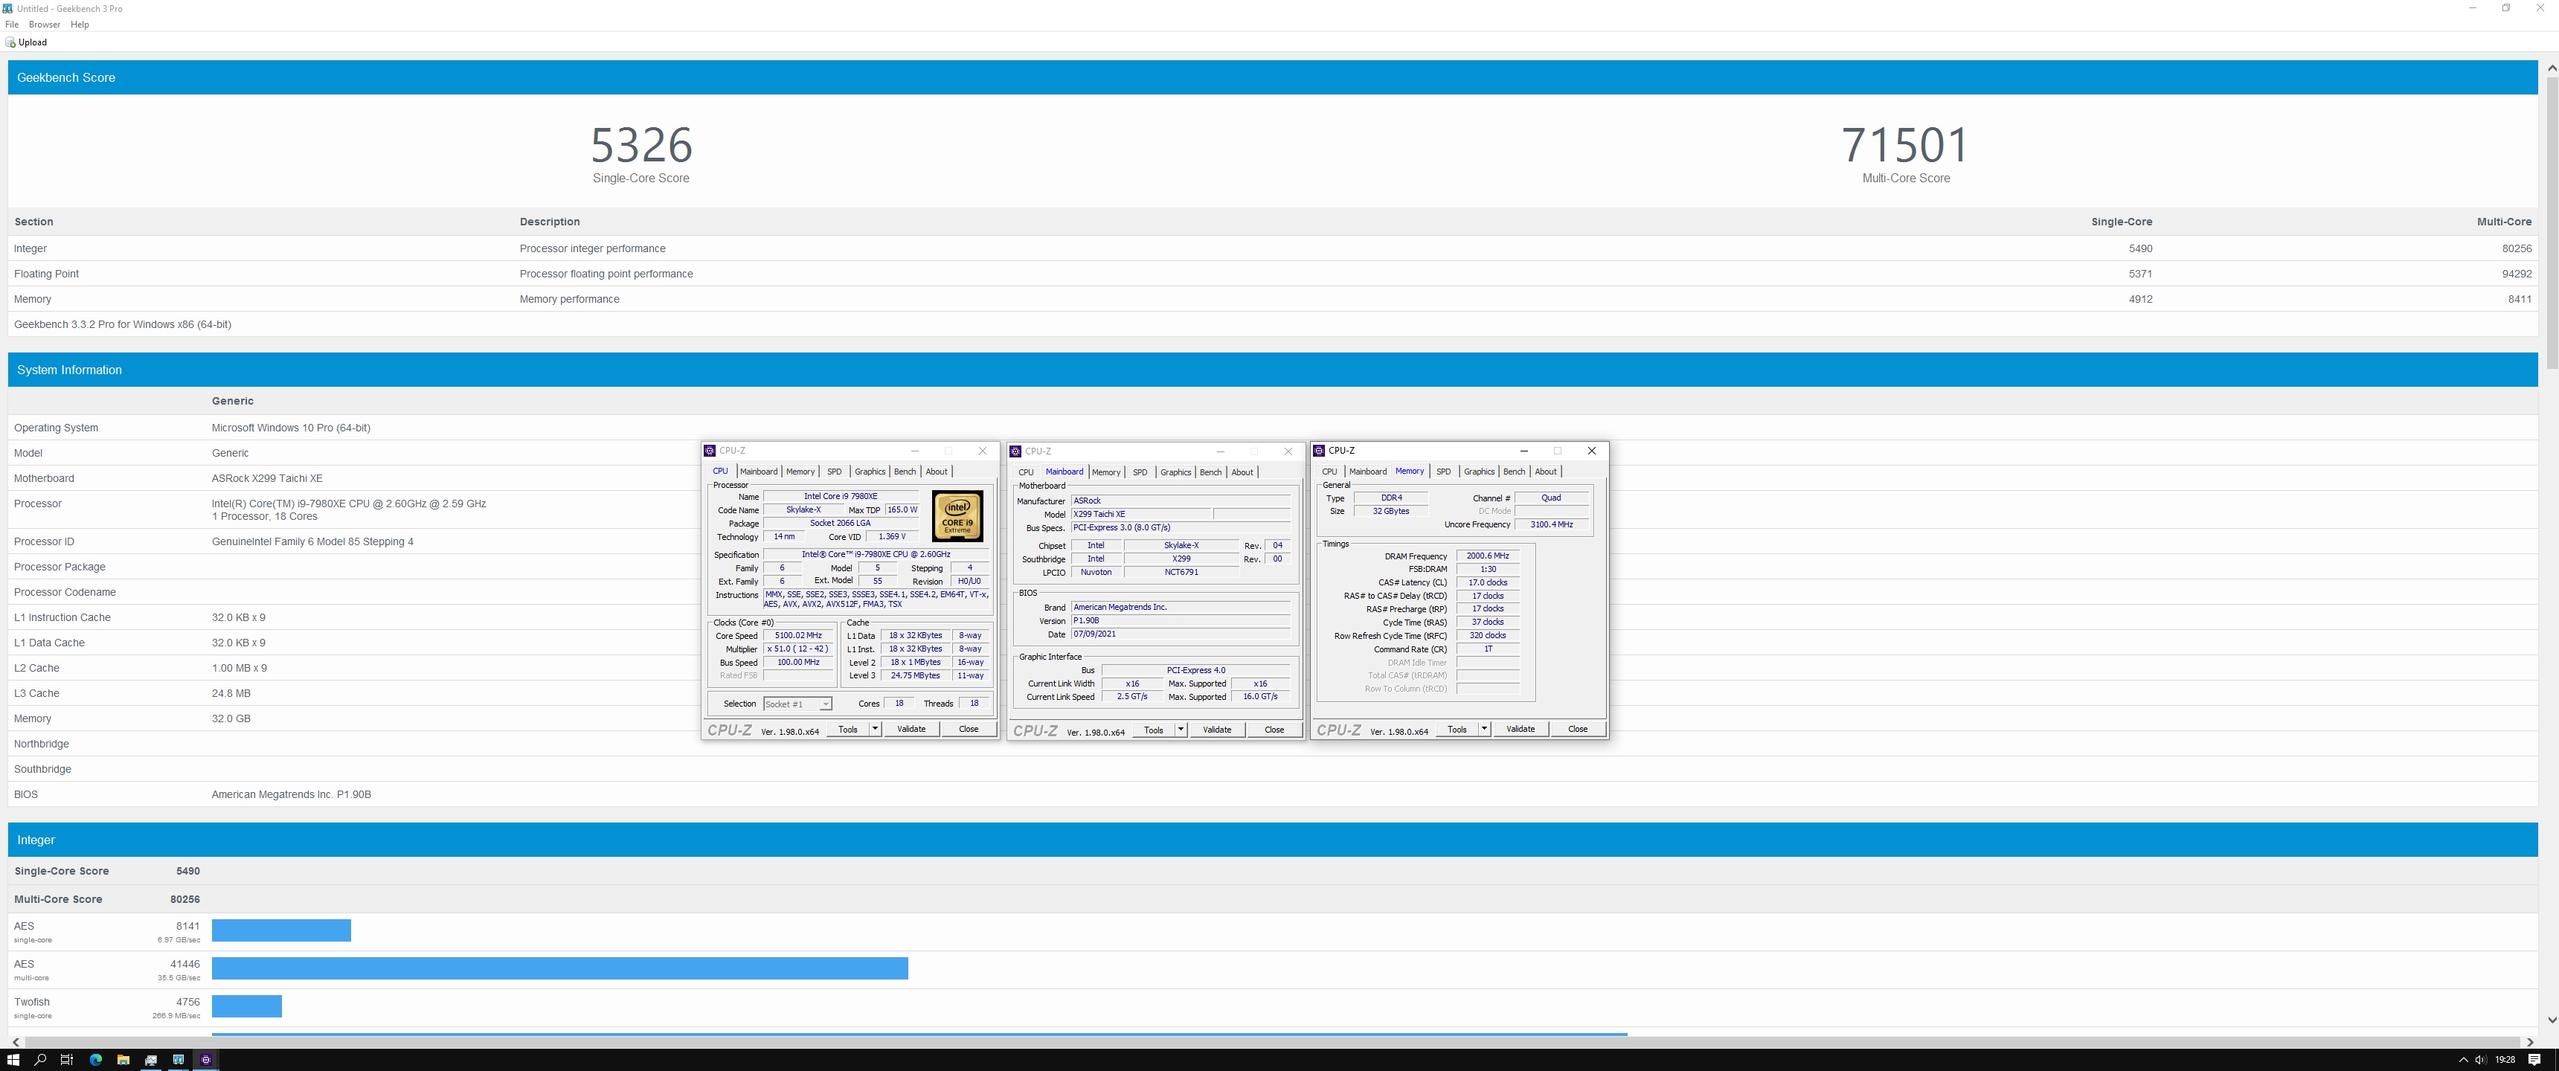Click the AES multi-core result bar

pyautogui.click(x=559, y=968)
